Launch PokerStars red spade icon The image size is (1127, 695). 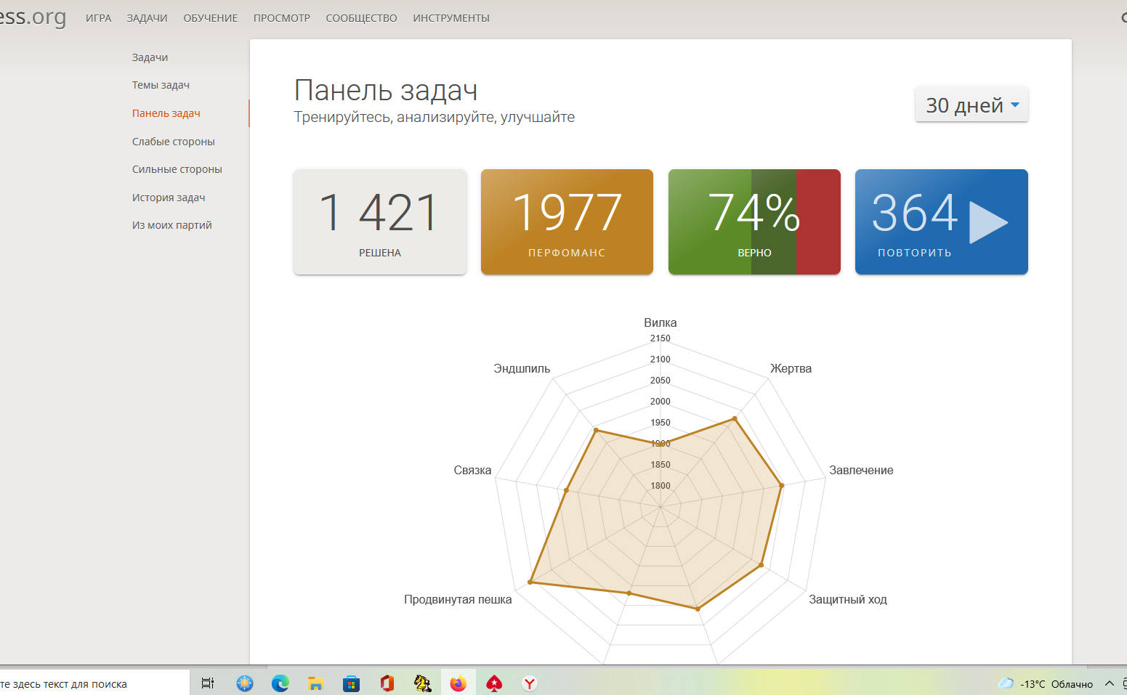(x=494, y=683)
